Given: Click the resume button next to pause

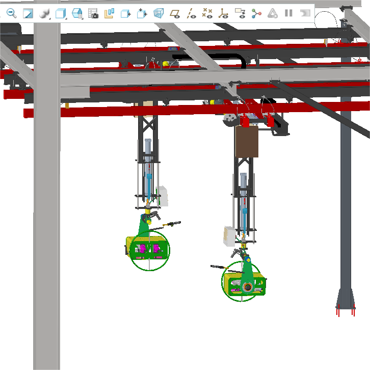Looking at the screenshot, I should [305, 14].
